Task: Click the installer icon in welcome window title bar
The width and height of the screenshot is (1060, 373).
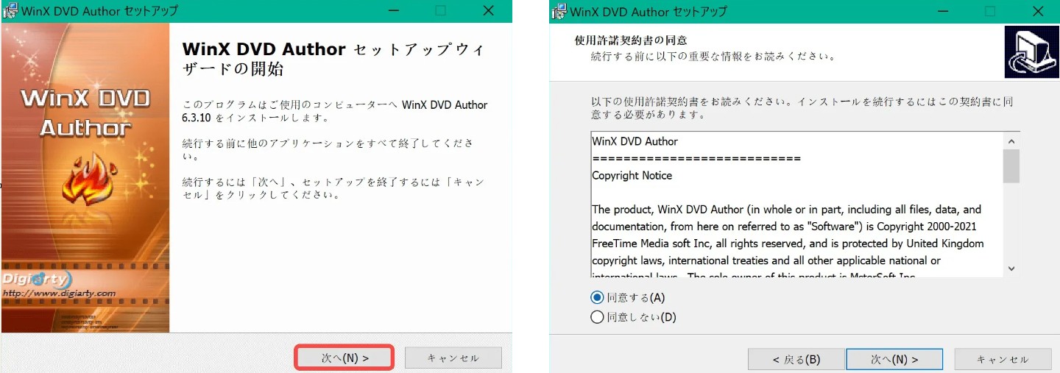Action: tap(10, 11)
